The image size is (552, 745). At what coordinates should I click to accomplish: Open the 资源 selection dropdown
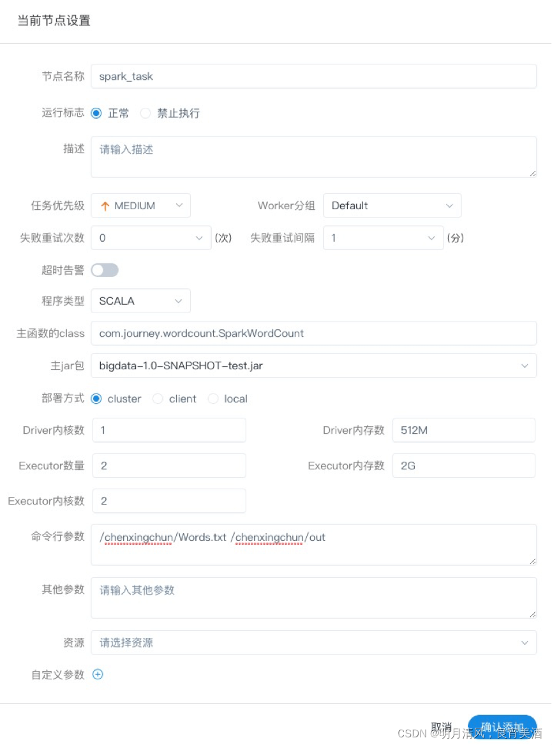314,642
